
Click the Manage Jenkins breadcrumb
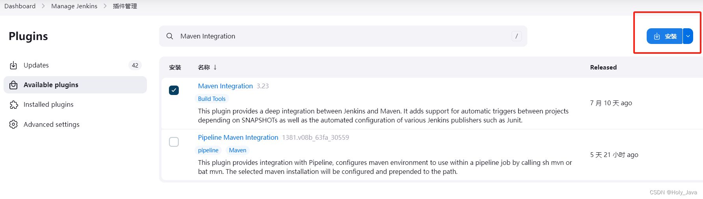coord(74,6)
